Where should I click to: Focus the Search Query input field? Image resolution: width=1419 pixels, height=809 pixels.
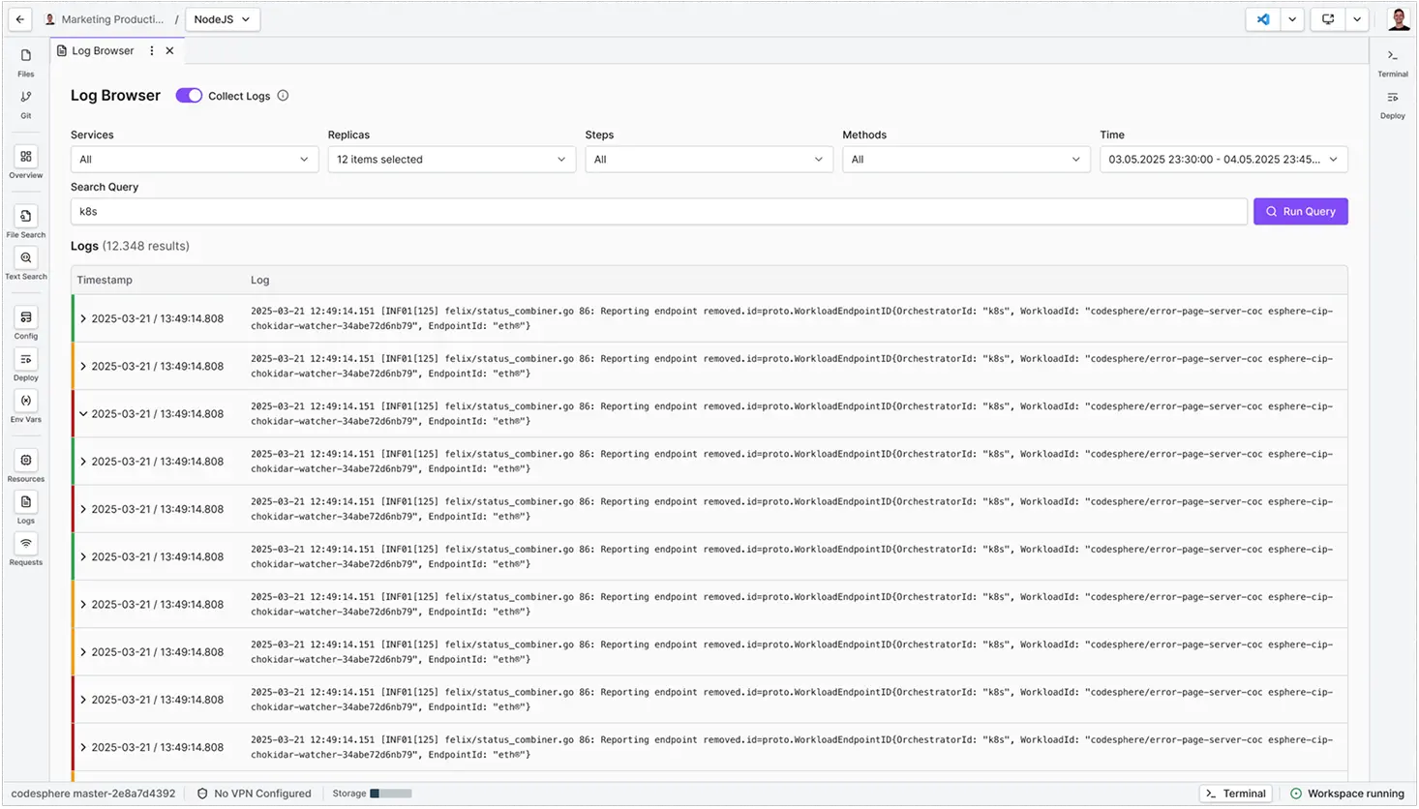[x=659, y=212]
